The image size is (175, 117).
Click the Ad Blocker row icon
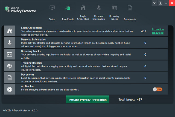(10, 89)
